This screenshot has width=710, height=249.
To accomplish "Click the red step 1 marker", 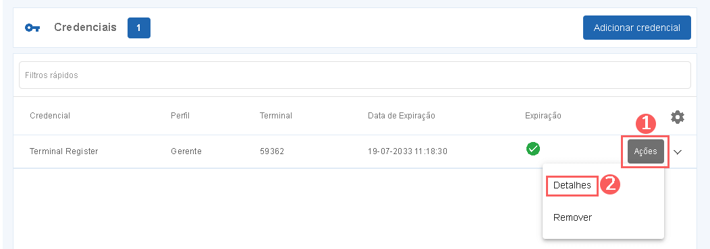I will 646,123.
